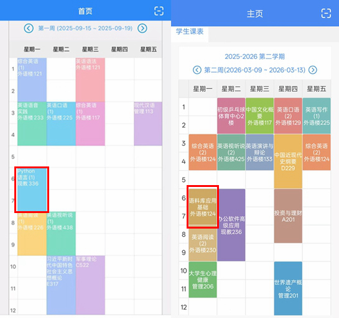Open 英语语法 外语楼121 class block
Screen dimensions: 339x318
point(90,79)
